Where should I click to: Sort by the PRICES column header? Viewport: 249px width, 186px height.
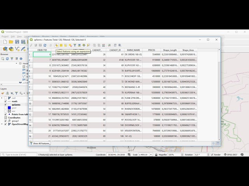tap(151, 50)
